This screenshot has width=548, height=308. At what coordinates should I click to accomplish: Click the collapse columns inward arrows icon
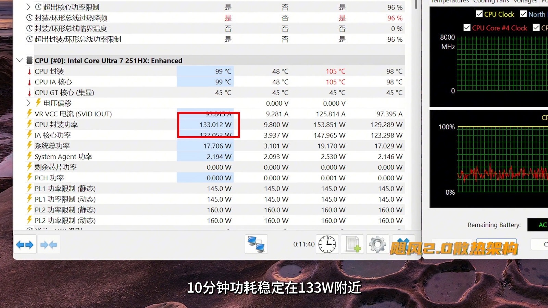click(48, 245)
